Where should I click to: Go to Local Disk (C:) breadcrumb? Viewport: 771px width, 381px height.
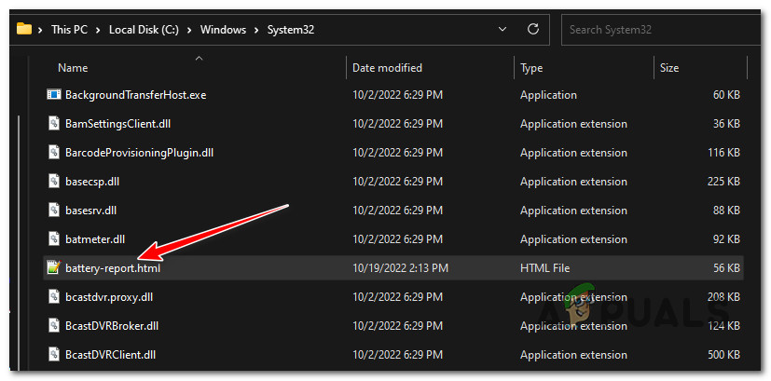145,30
